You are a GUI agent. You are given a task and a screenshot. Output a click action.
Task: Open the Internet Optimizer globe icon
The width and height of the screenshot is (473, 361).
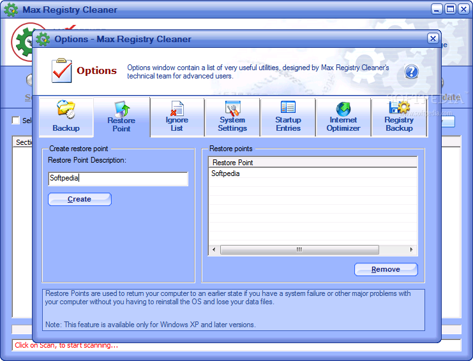click(343, 108)
